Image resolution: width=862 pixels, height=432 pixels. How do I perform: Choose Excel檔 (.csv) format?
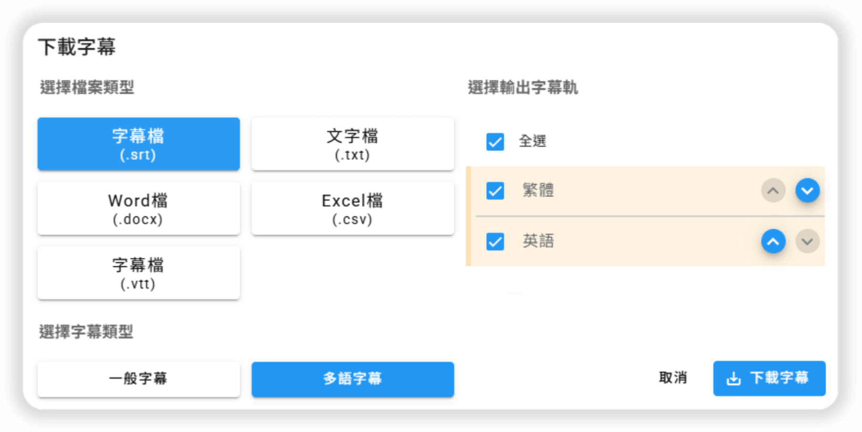click(x=353, y=209)
